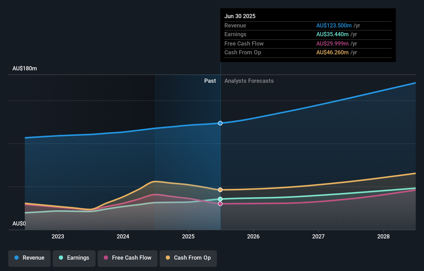The height and width of the screenshot is (271, 424).
Task: Click the Free Cash Flow legend button
Action: pyautogui.click(x=127, y=258)
